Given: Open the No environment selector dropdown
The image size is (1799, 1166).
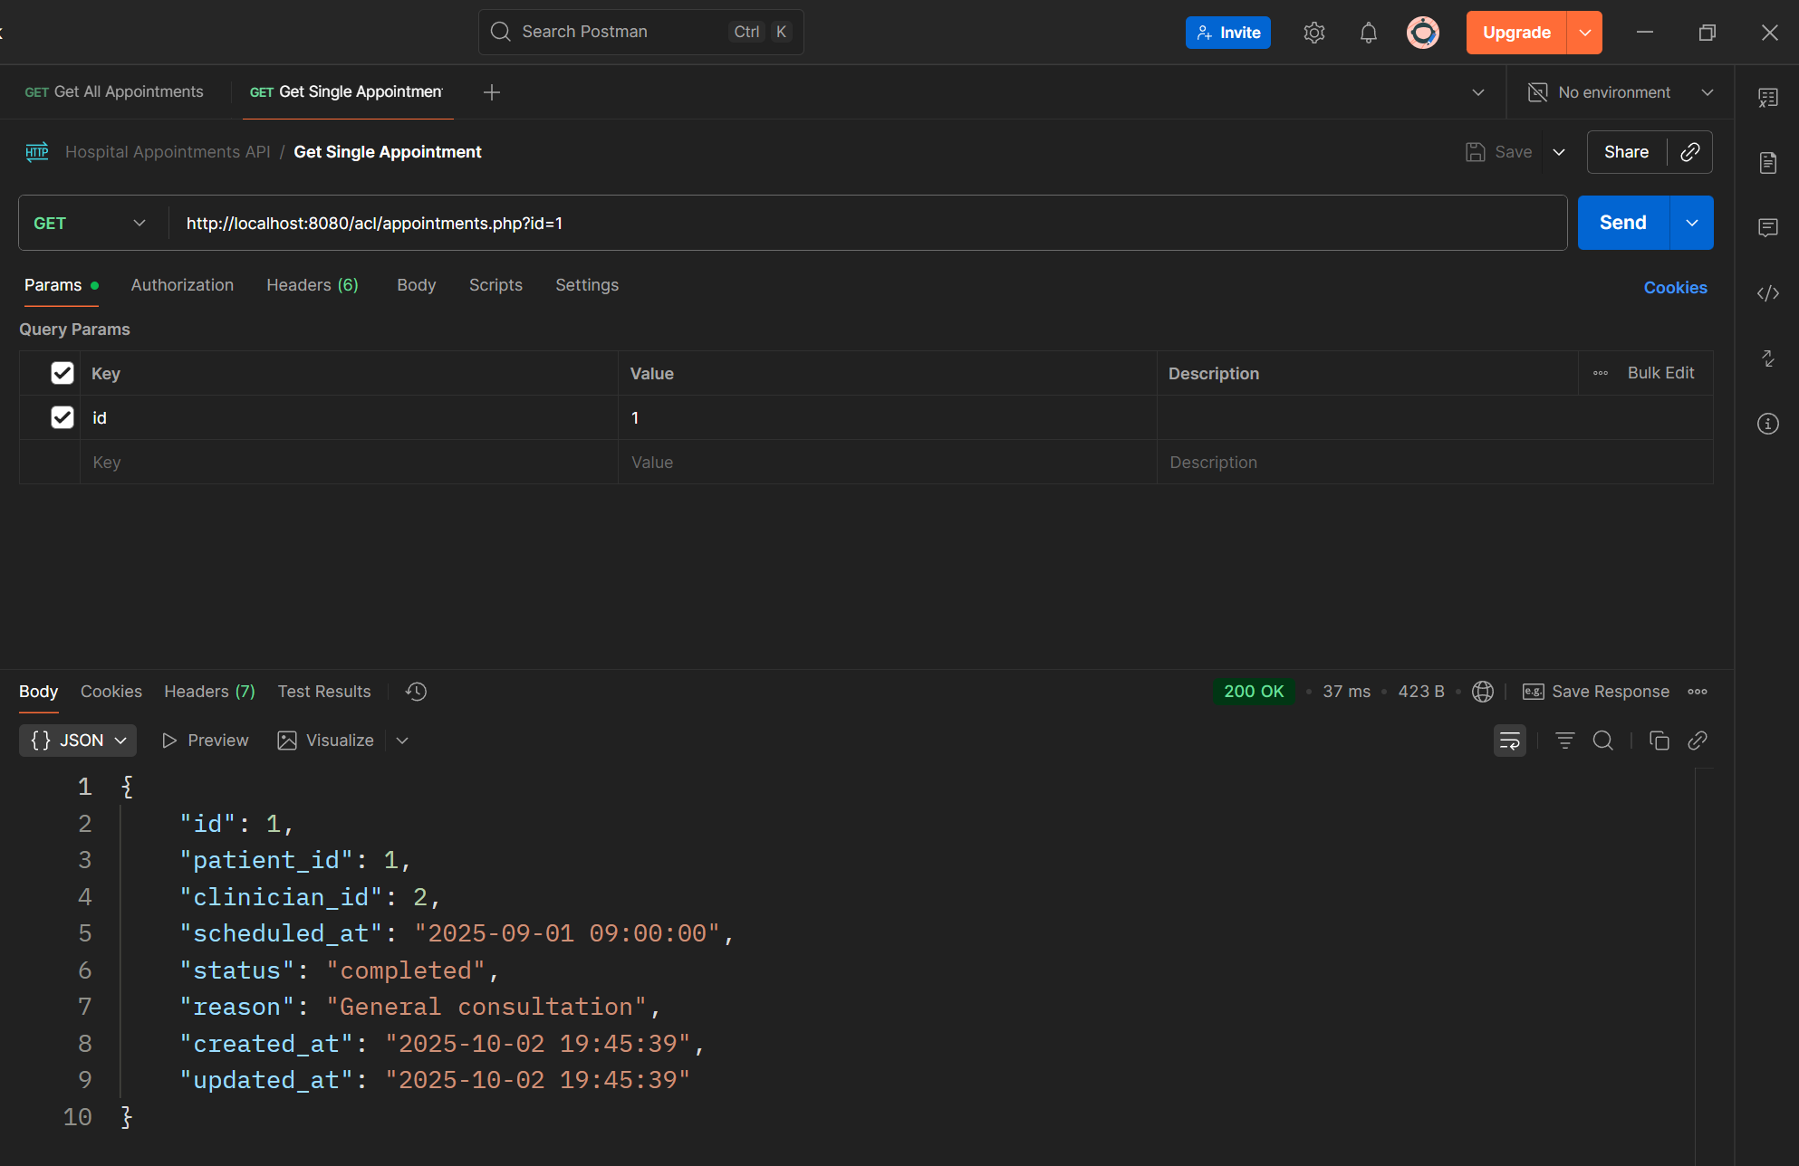Looking at the screenshot, I should 1621,92.
